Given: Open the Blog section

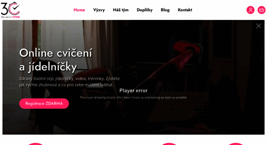Looking at the screenshot, I should point(165,10).
